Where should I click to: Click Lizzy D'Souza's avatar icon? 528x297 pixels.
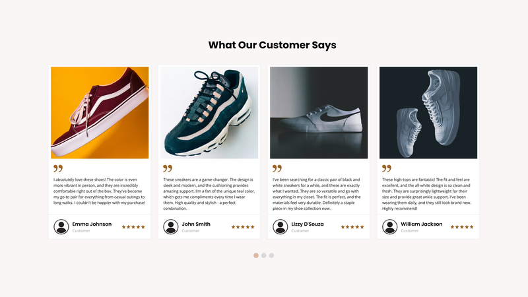point(280,227)
